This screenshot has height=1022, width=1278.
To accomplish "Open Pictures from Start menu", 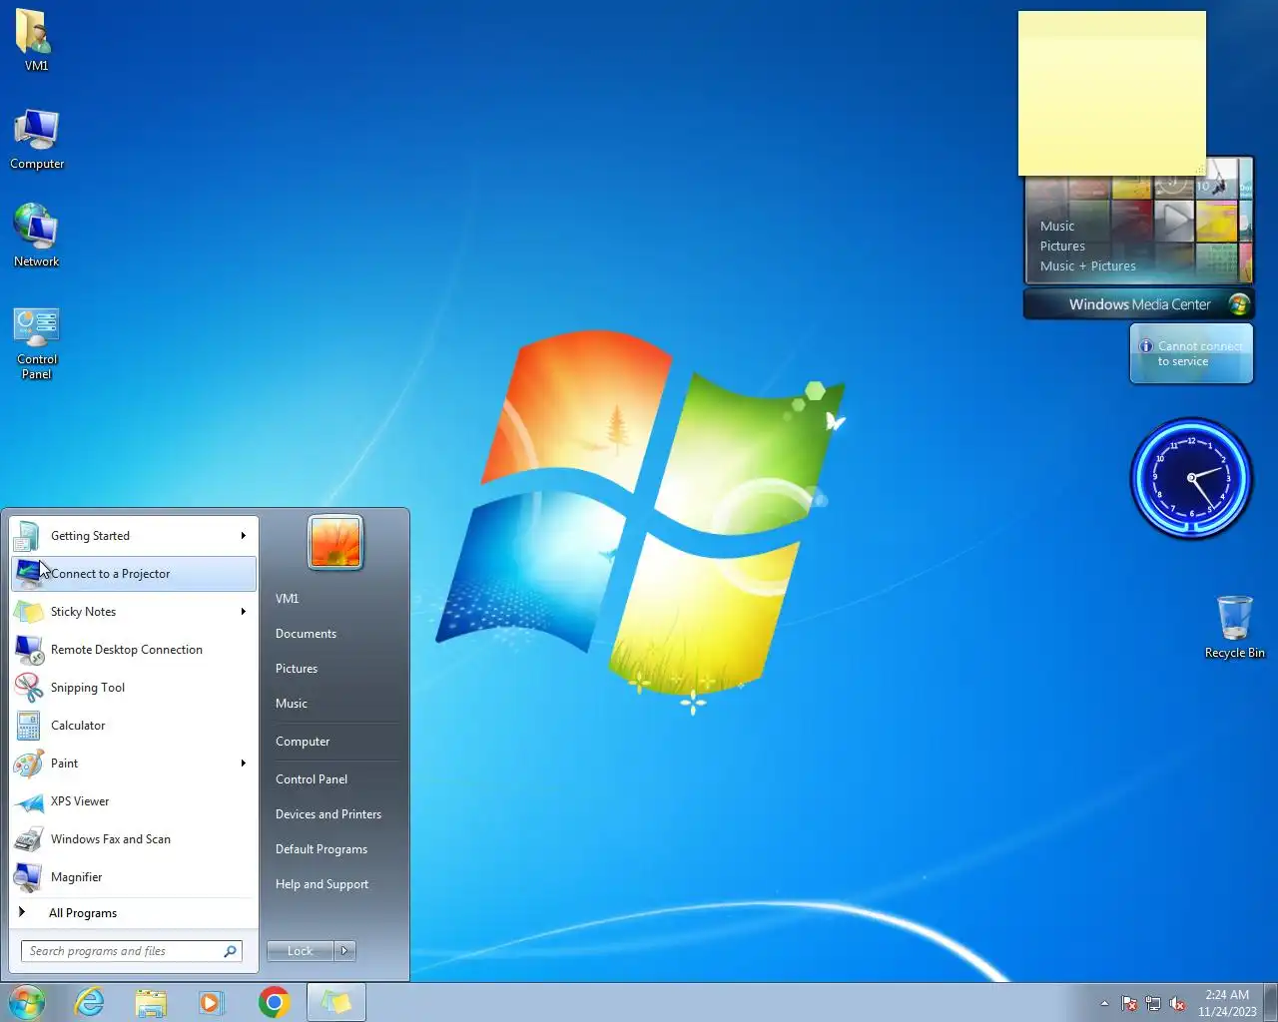I will click(x=297, y=669).
